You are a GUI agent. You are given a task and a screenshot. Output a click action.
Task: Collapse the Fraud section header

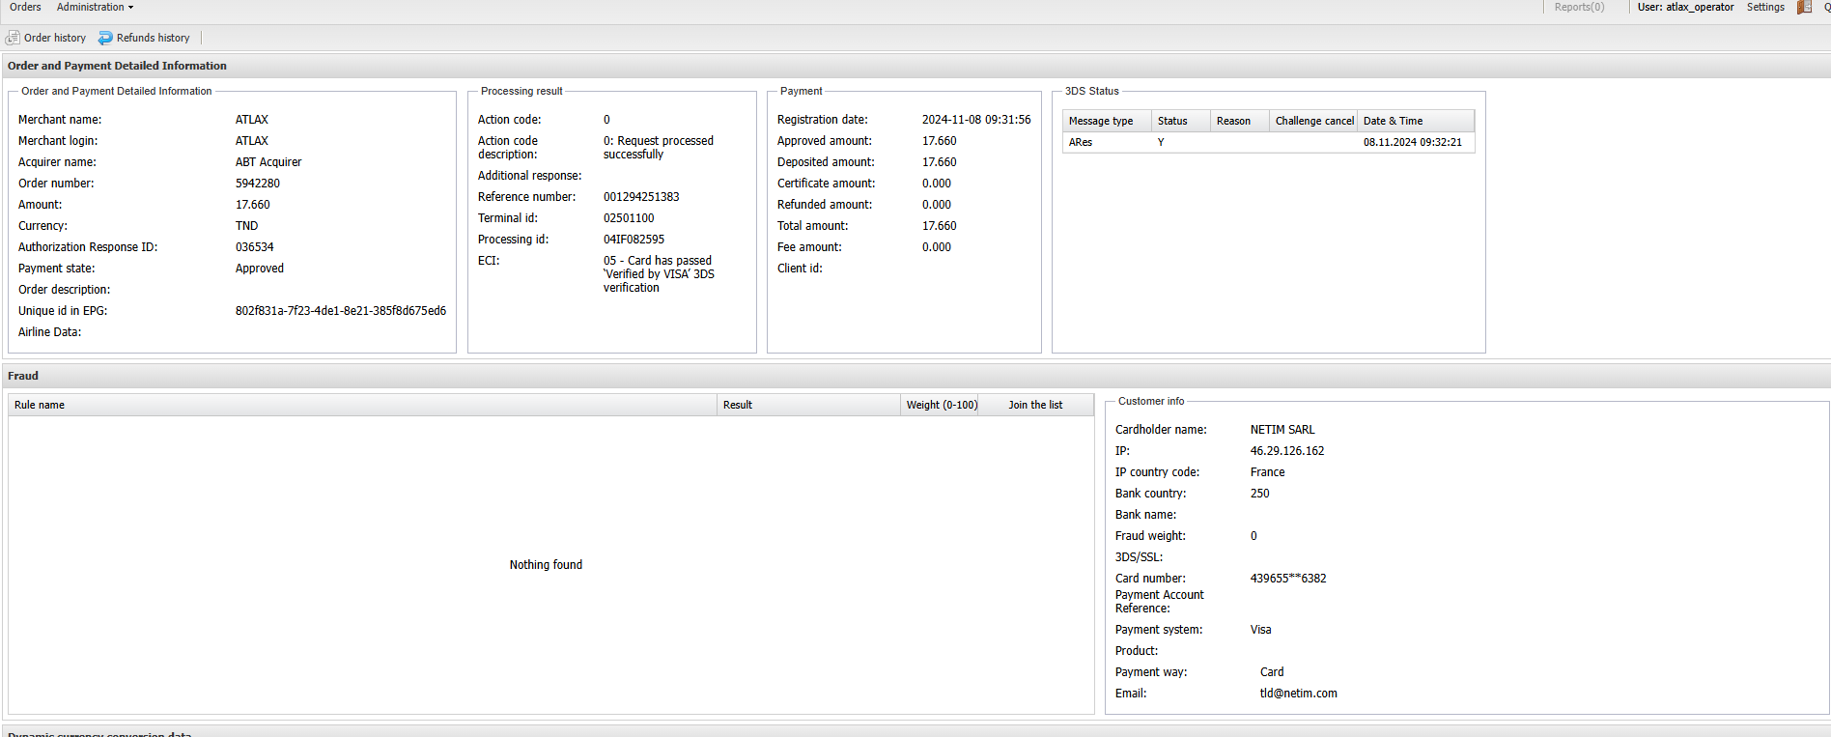coord(23,376)
